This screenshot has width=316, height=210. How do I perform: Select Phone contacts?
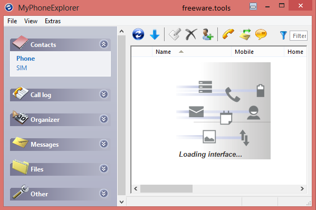coord(26,59)
